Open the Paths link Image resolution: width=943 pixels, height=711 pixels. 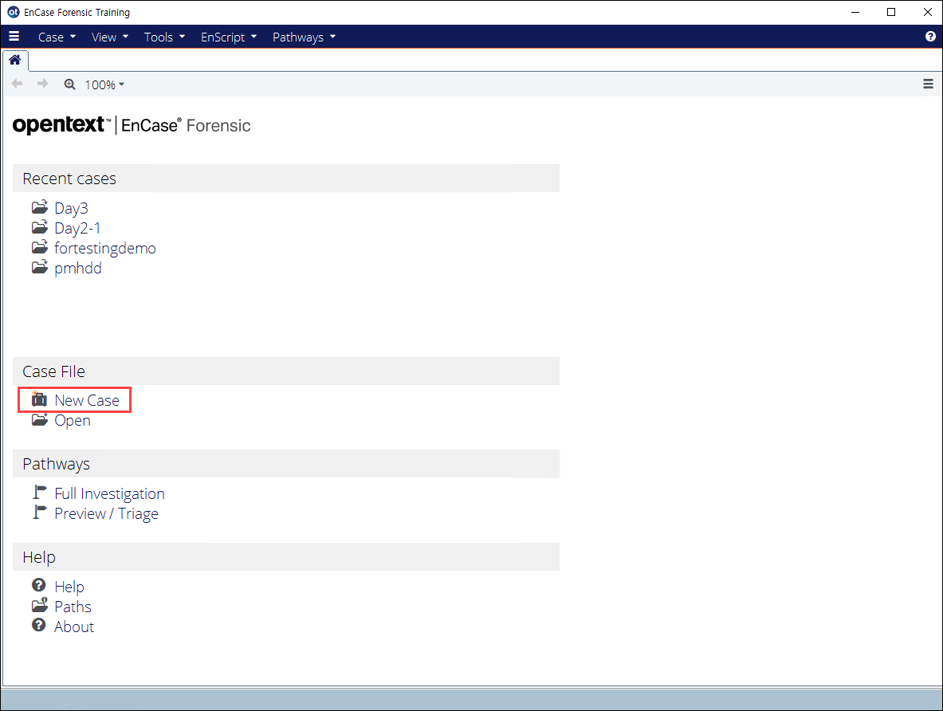73,607
